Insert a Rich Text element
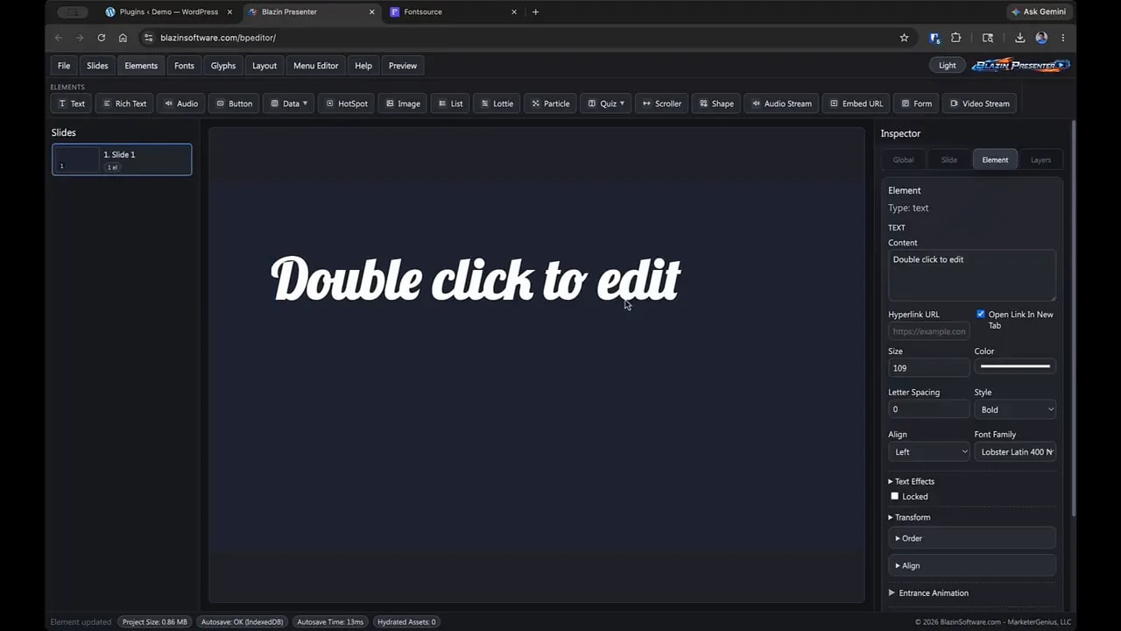The width and height of the screenshot is (1121, 631). point(123,103)
